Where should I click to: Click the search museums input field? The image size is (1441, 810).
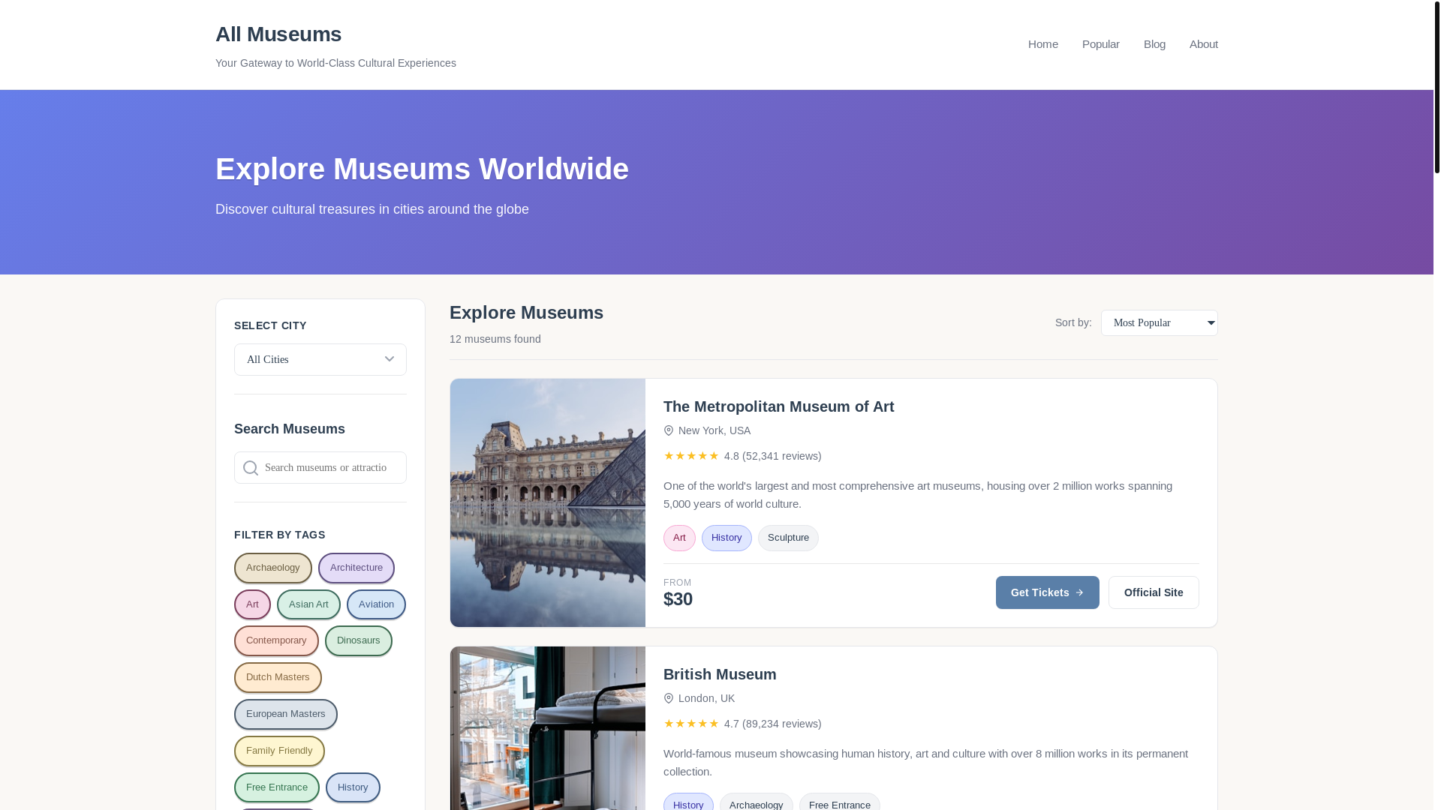[320, 467]
